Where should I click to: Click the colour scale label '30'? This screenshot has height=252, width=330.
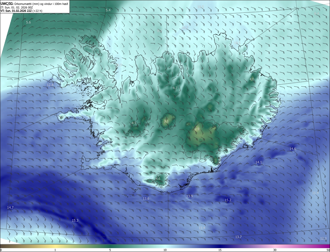tap(275, 250)
